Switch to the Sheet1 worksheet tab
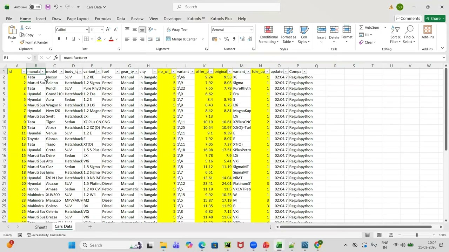Image resolution: width=449 pixels, height=252 pixels. coord(41,227)
